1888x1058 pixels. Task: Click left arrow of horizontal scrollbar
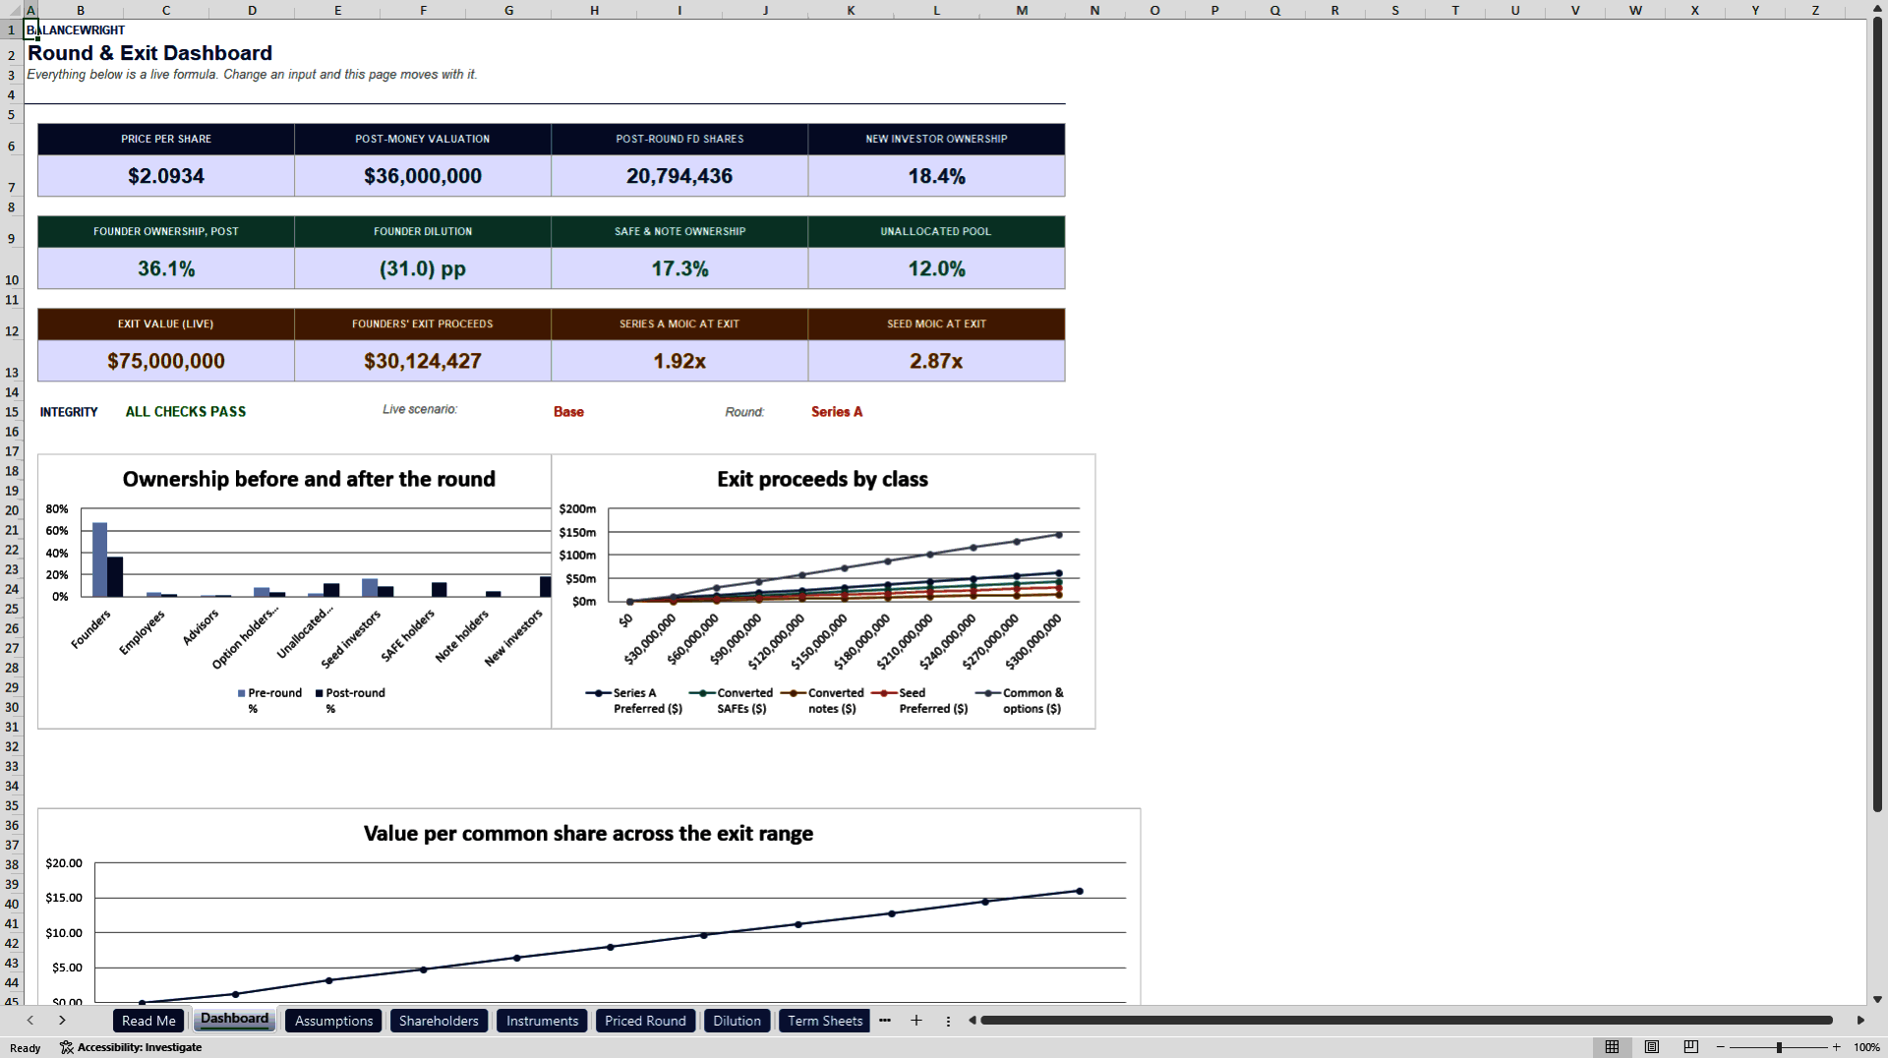(x=973, y=1021)
